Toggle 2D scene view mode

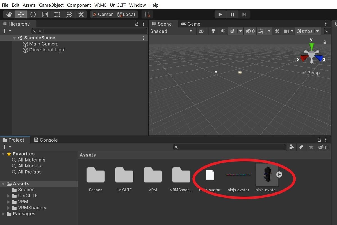tap(201, 31)
